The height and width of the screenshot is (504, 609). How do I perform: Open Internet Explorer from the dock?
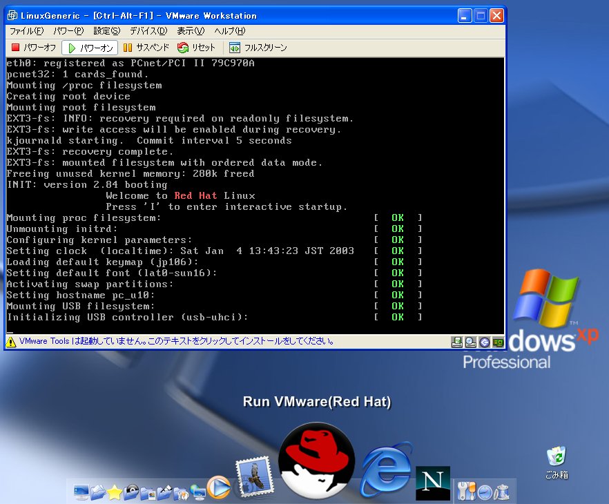[x=386, y=471]
